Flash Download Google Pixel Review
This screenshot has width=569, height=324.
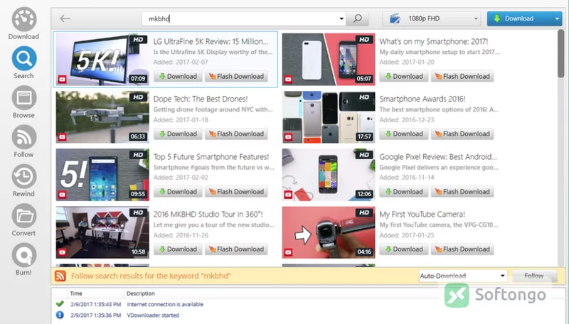(x=462, y=191)
